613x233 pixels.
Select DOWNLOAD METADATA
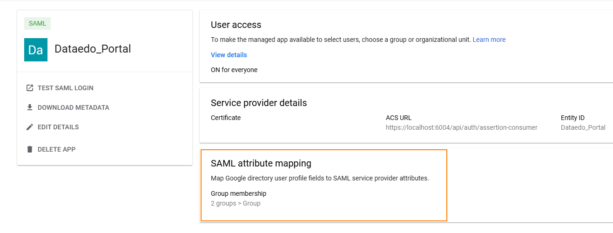(74, 107)
